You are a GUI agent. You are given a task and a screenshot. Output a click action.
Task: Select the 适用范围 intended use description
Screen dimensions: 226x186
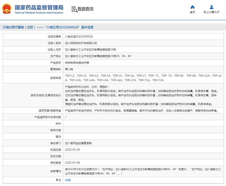click(x=142, y=111)
